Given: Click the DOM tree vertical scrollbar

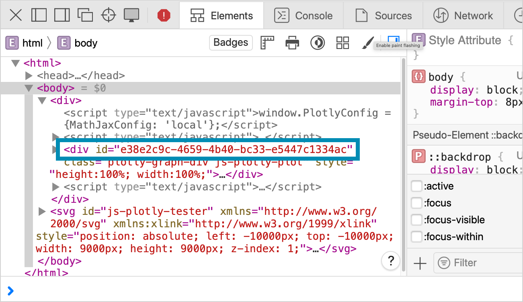Looking at the screenshot, I should (x=403, y=165).
